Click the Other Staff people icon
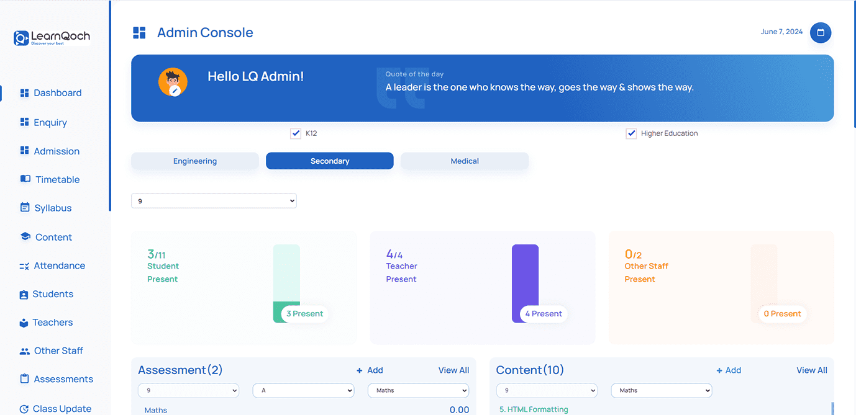 point(25,351)
